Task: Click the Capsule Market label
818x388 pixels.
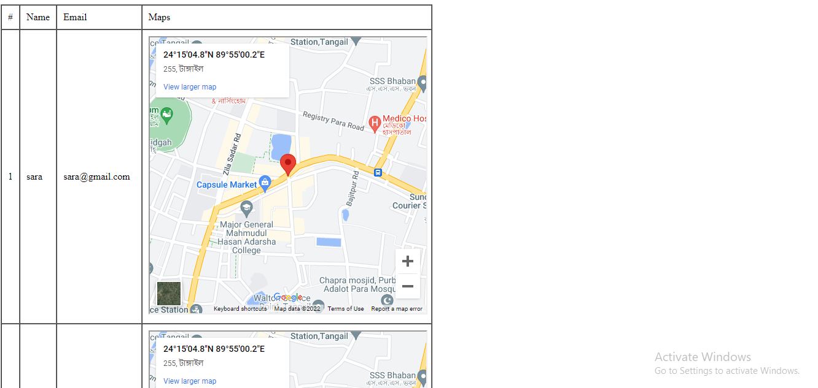Action: coord(227,184)
